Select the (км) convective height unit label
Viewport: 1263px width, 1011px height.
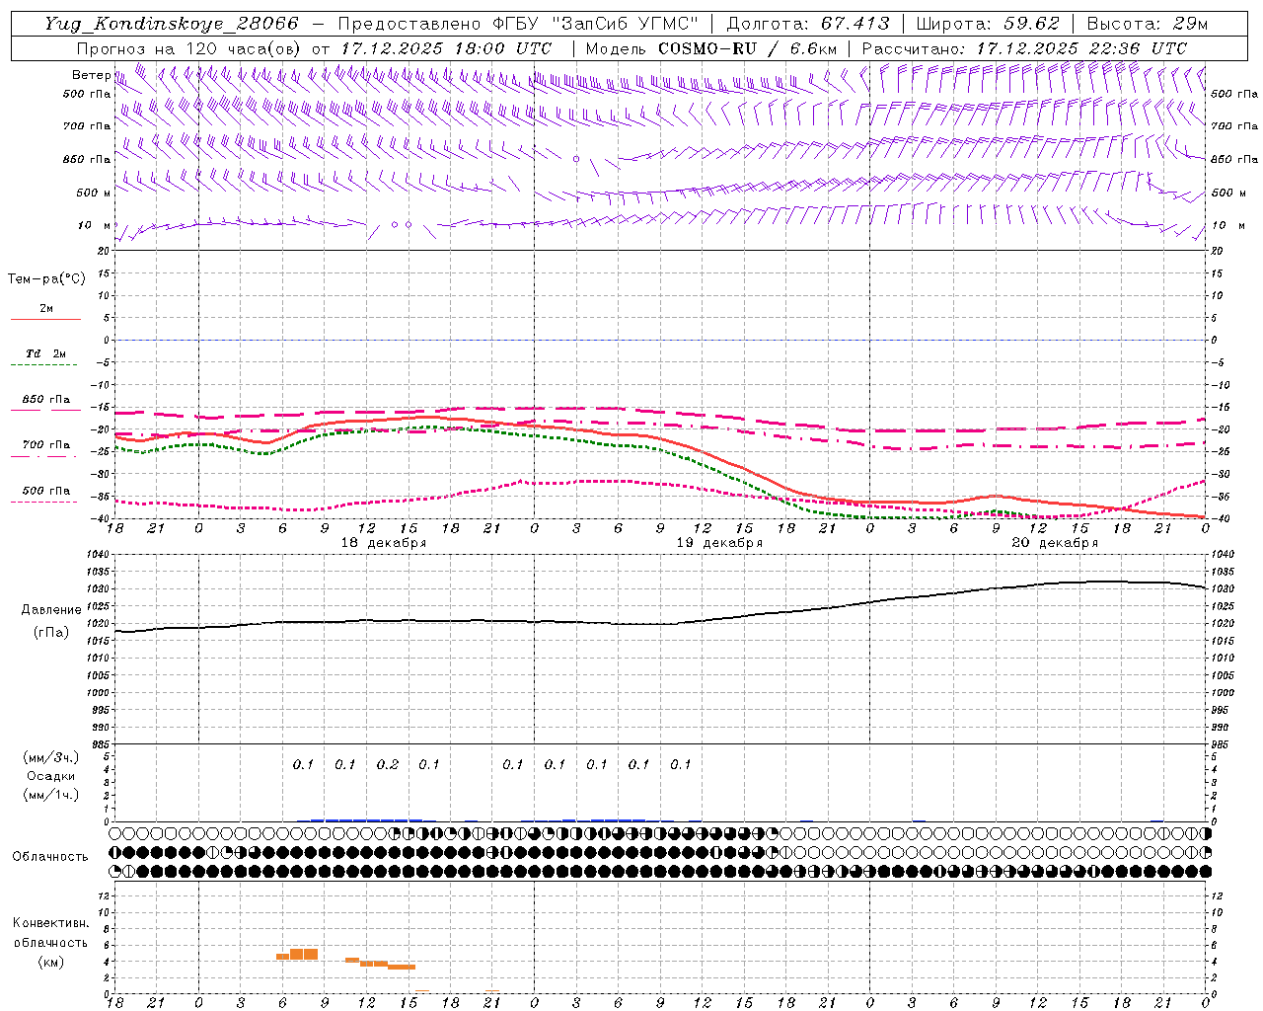tap(50, 962)
